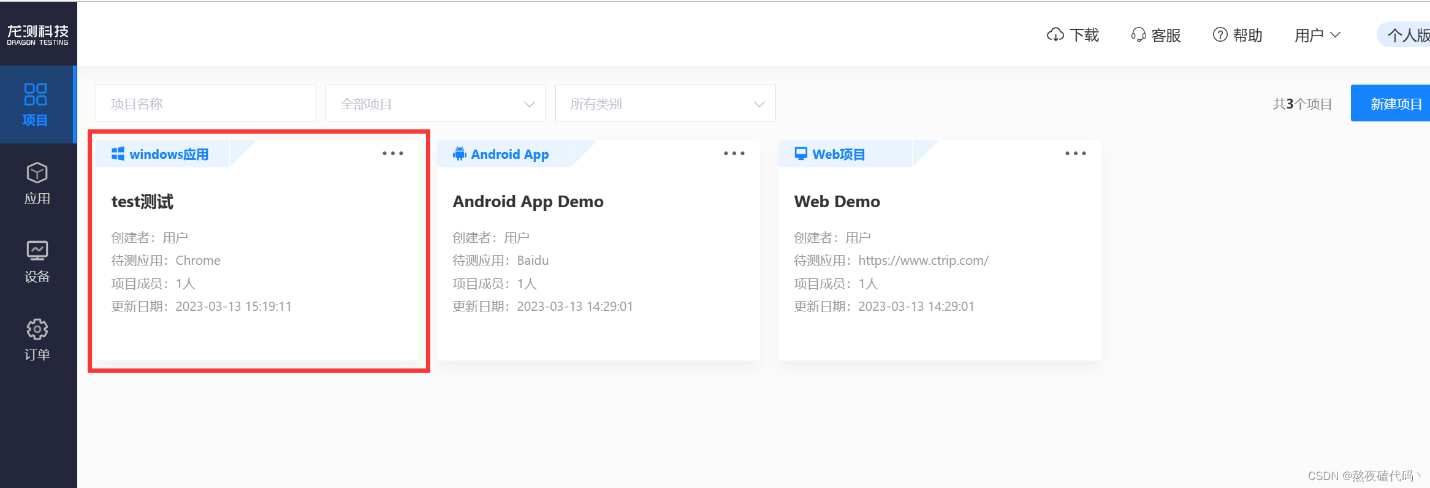Viewport: 1430px width, 488px height.
Task: Click the windows应用 tag label
Action: [169, 154]
